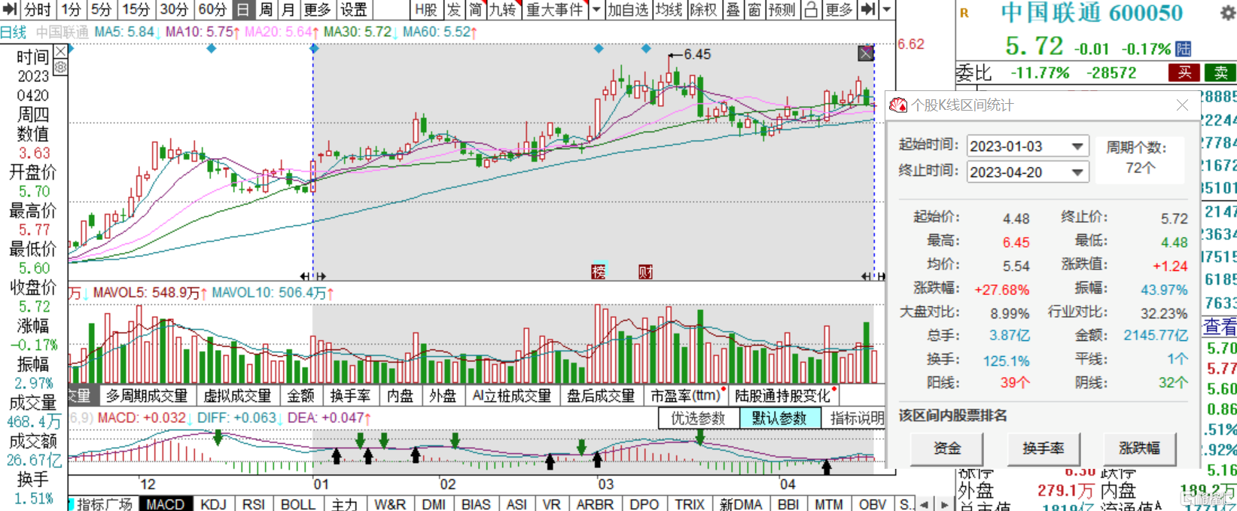Click the left scroll arrow of indicator tabs
The image size is (1237, 511).
click(925, 504)
